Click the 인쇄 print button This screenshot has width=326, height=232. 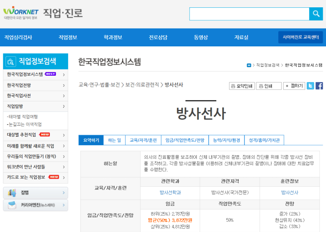tap(269, 86)
